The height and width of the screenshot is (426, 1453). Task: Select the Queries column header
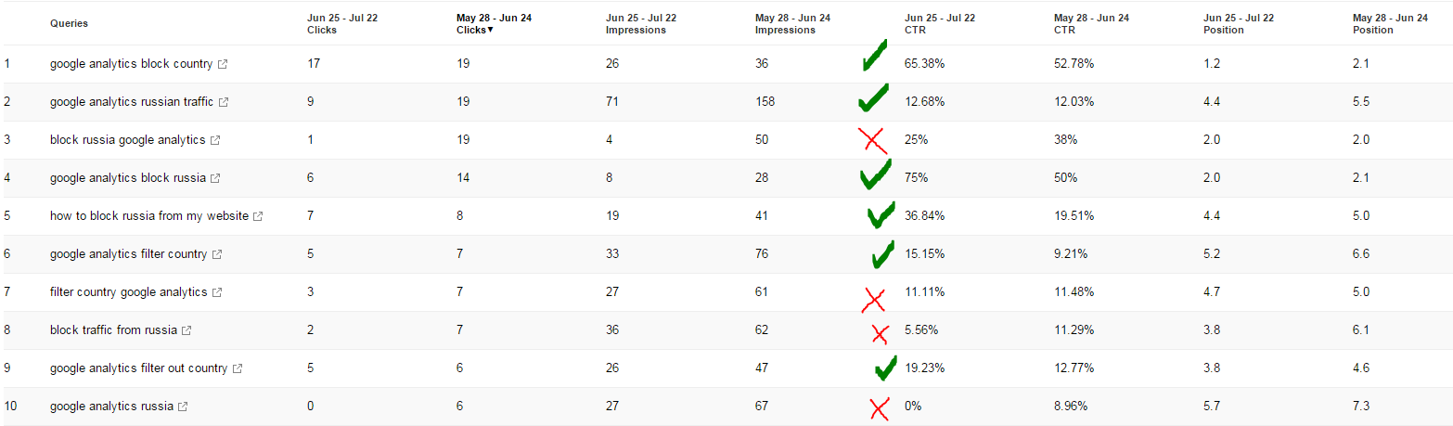click(70, 23)
